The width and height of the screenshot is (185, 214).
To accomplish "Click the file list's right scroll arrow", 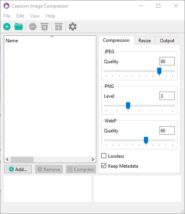I will pos(93,159).
